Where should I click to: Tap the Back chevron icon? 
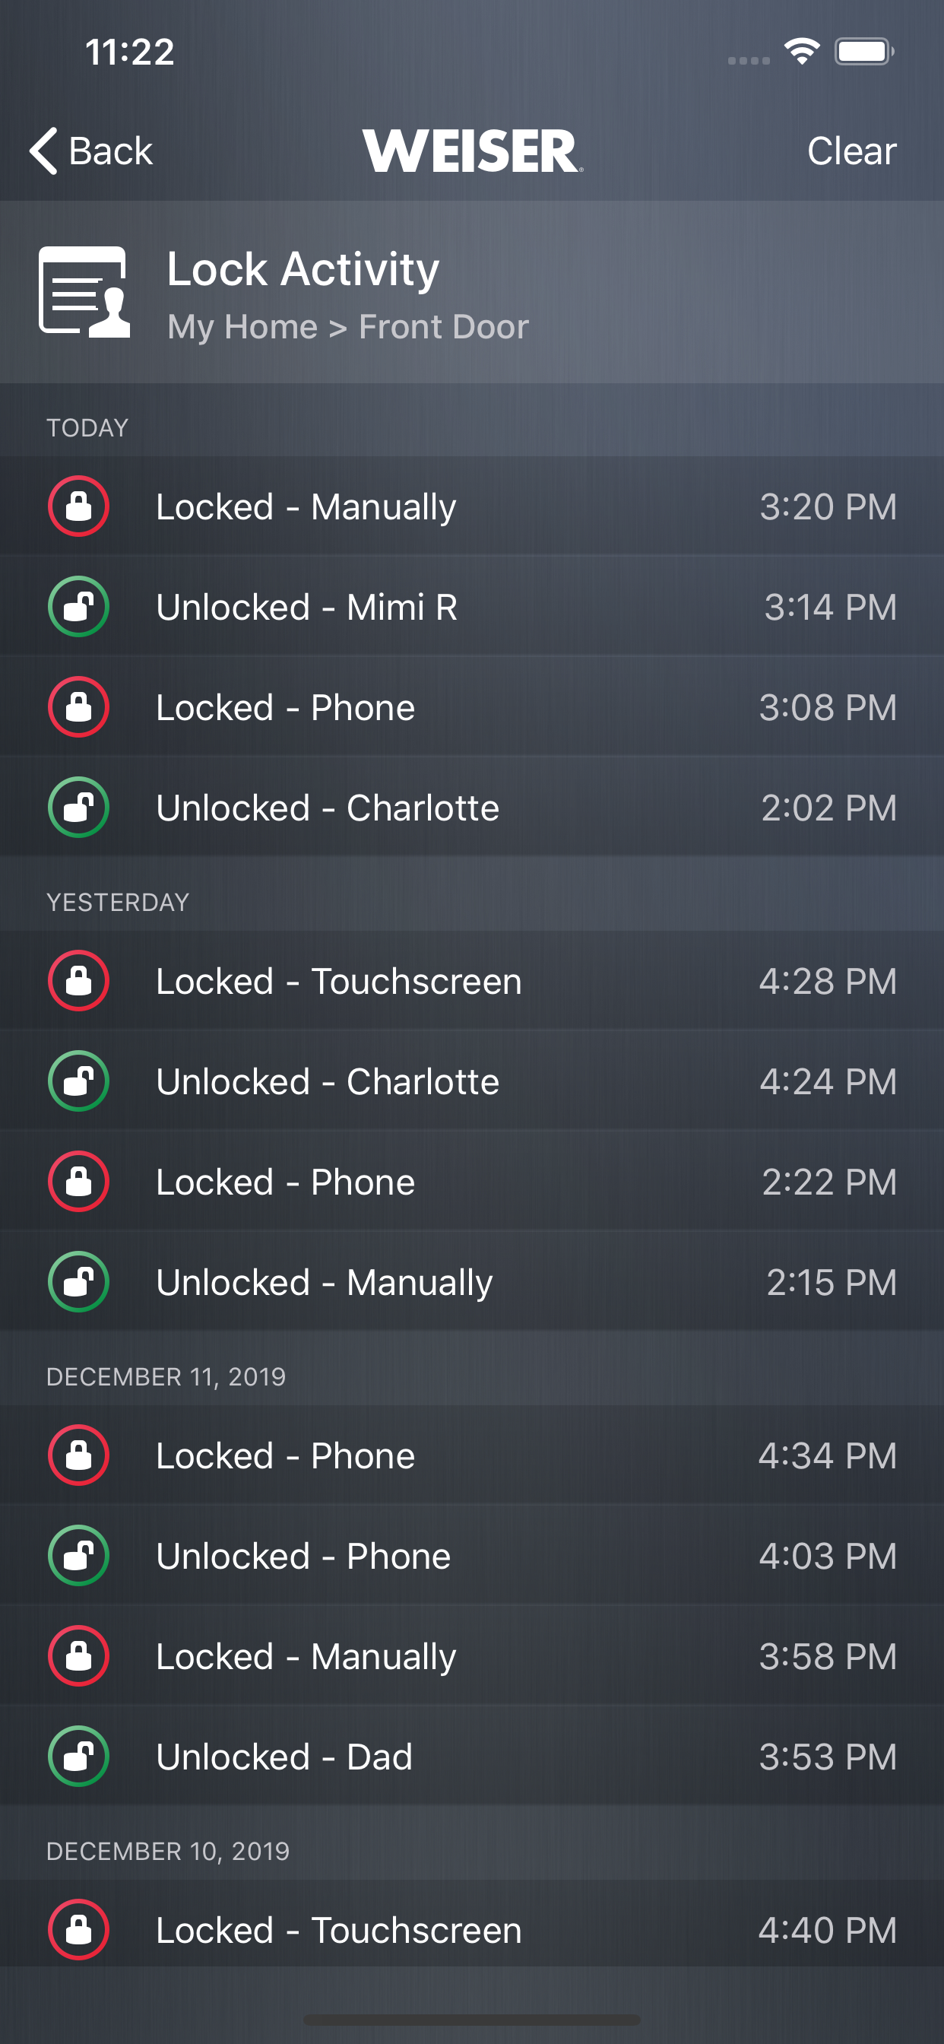coord(43,151)
